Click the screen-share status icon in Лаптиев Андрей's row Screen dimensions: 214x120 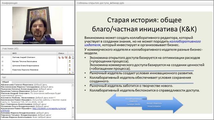[x=66, y=57]
